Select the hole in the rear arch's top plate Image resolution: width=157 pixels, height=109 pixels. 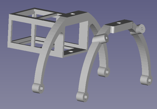coord(119,23)
